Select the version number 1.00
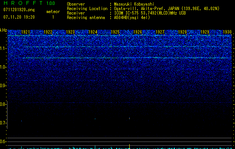235x149 pixels. click(x=50, y=3)
